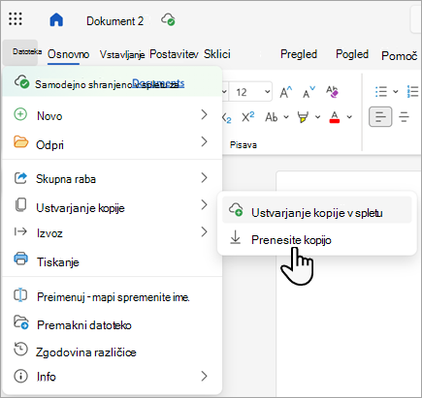Choose Tiskanje to print
Viewport: 422px width, 398px height.
point(112,261)
